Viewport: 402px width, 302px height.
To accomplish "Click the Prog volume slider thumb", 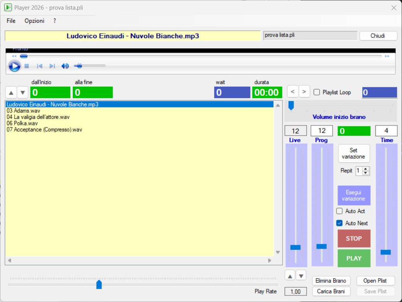I will (x=321, y=246).
